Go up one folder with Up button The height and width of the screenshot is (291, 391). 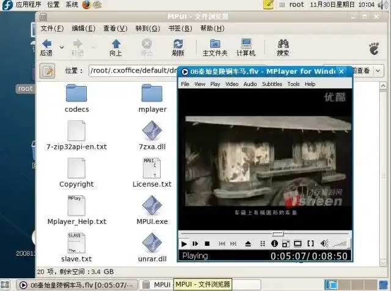click(115, 48)
